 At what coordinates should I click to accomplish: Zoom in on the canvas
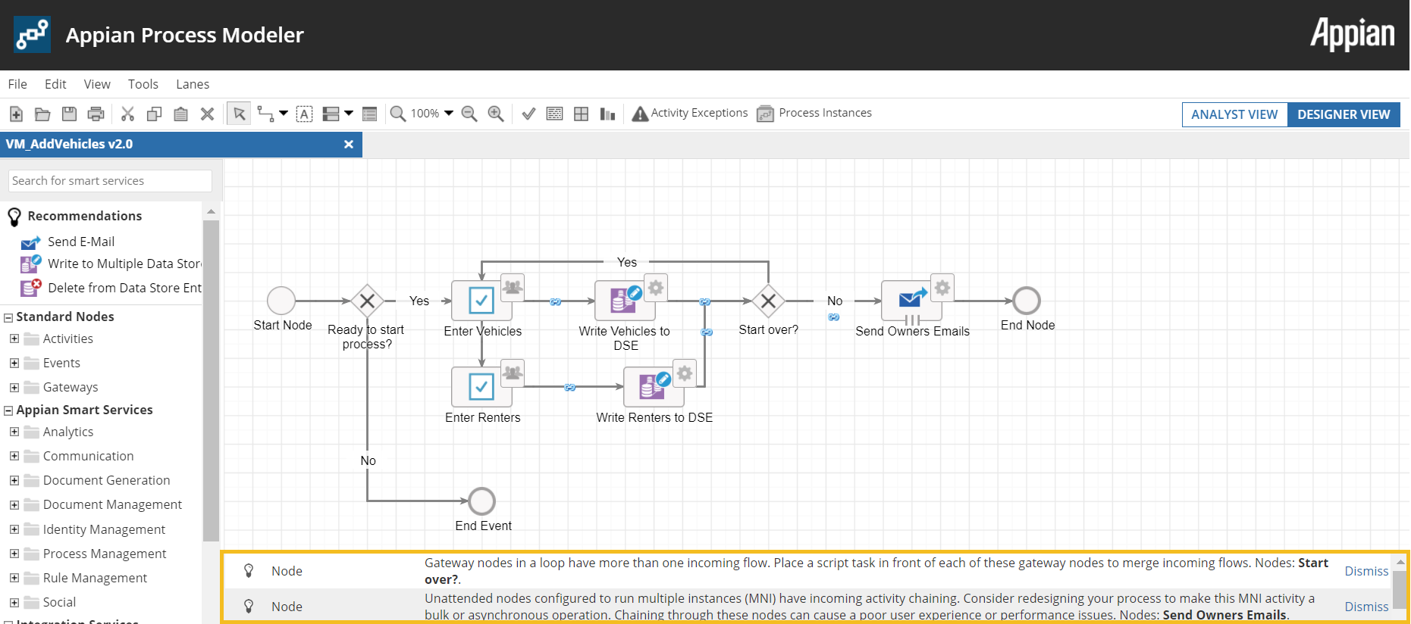[496, 114]
